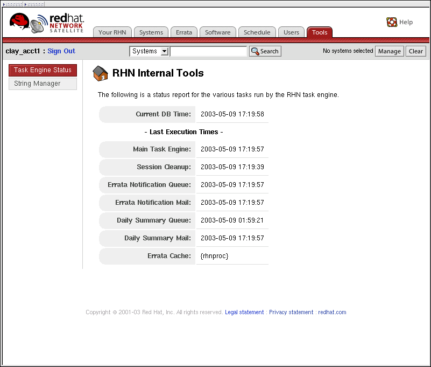Select Task Engine Status in sidebar
This screenshot has width=431, height=367.
pos(43,70)
